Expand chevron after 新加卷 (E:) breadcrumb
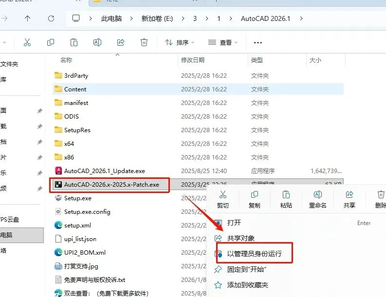This screenshot has width=386, height=297. (x=183, y=18)
